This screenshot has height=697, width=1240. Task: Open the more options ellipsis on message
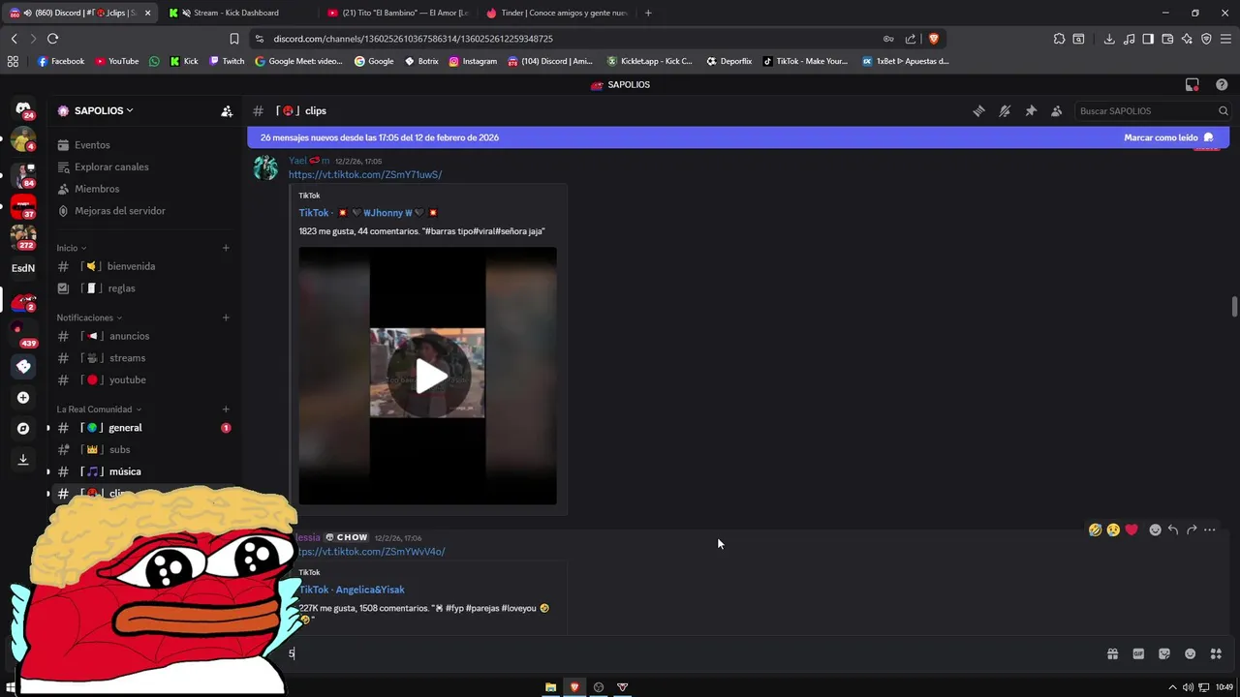click(x=1209, y=530)
